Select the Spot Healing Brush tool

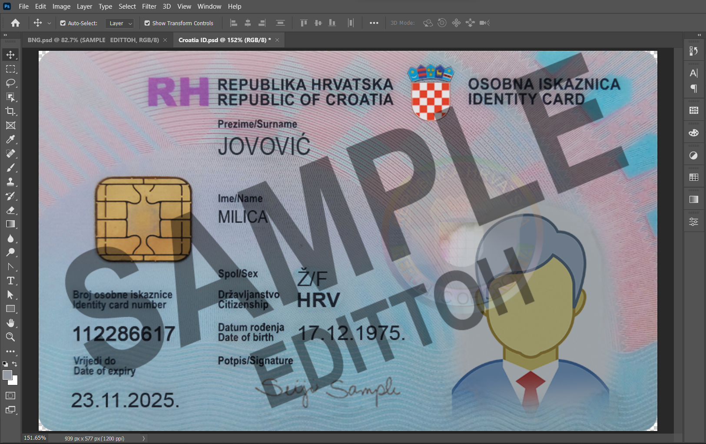pyautogui.click(x=10, y=154)
